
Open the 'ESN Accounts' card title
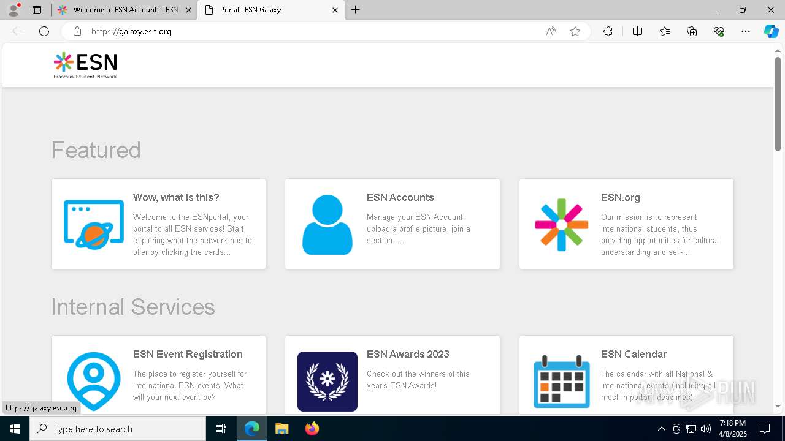pos(400,197)
